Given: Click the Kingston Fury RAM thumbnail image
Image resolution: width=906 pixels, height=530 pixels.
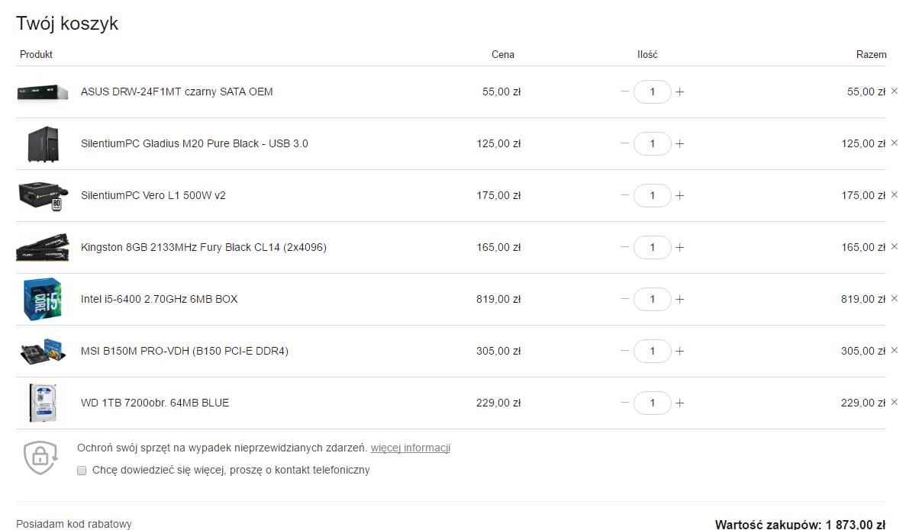Looking at the screenshot, I should click(x=42, y=247).
